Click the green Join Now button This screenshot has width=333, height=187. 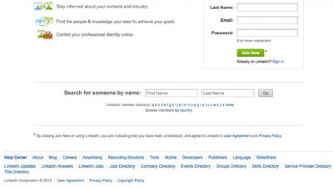click(250, 53)
